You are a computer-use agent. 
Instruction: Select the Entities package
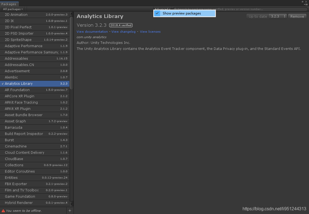pyautogui.click(x=35, y=178)
